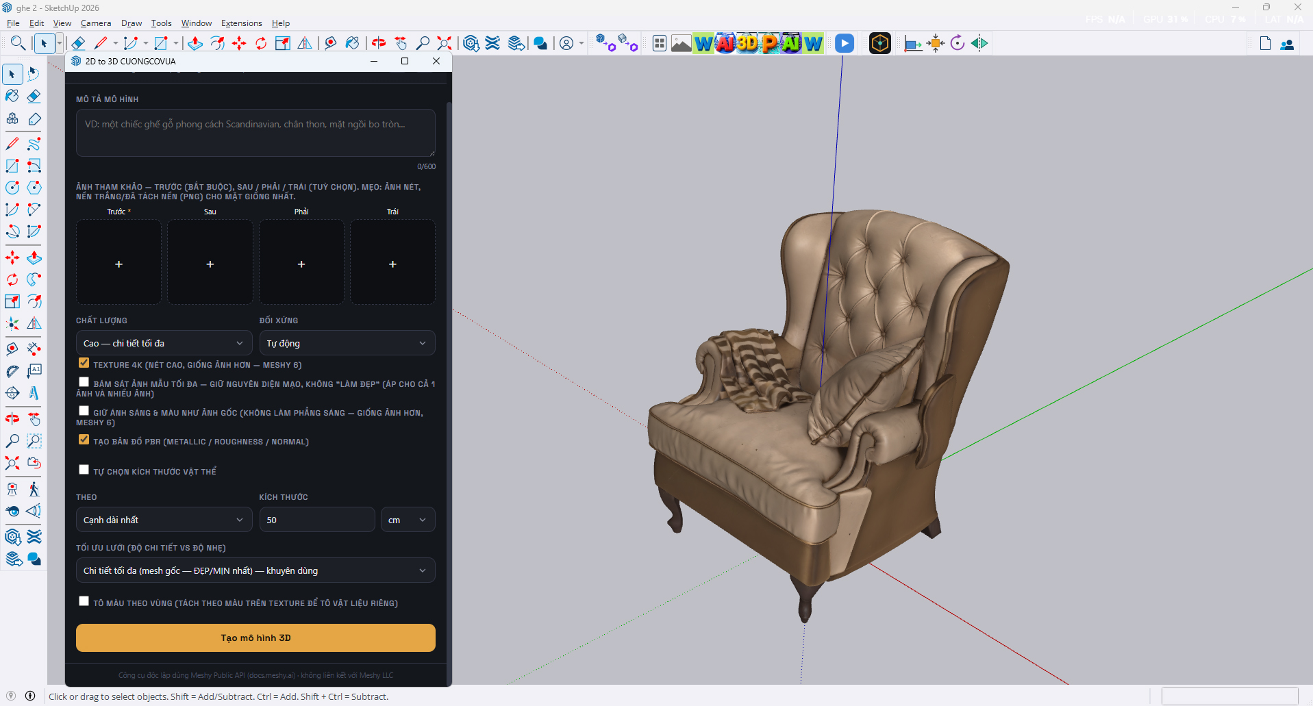Click the collaboration people icon top right
This screenshot has height=706, width=1313.
(1287, 44)
